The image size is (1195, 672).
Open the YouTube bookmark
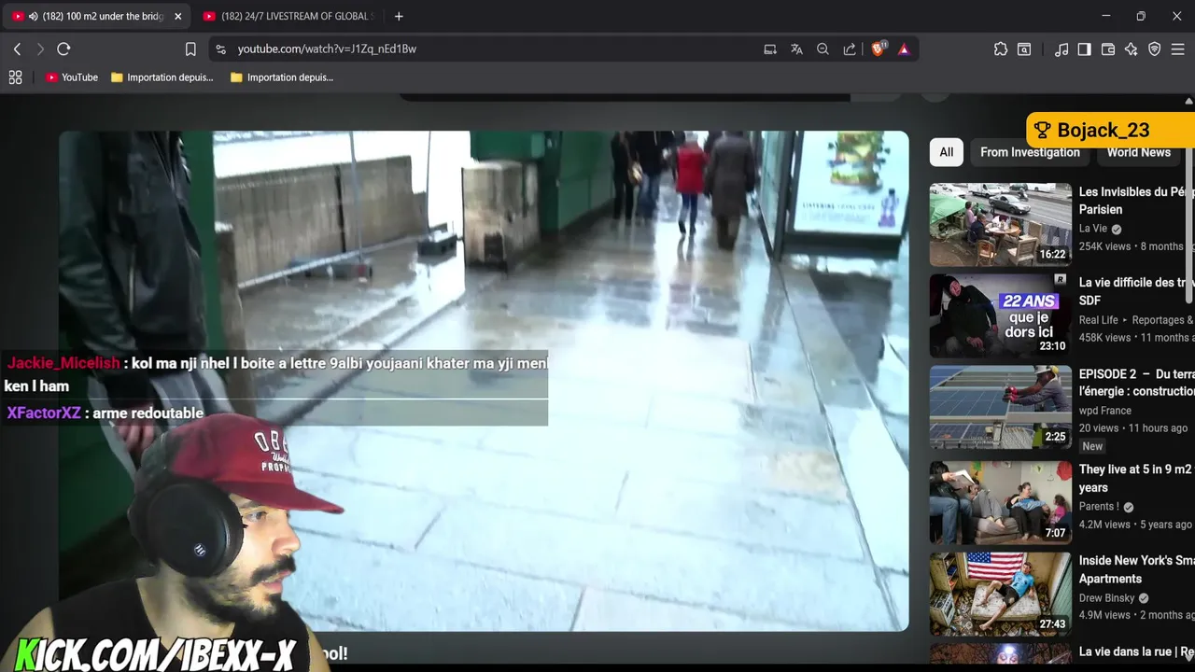[x=72, y=77]
